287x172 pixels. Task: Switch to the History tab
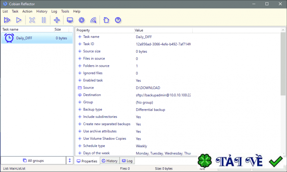[x=110, y=161]
